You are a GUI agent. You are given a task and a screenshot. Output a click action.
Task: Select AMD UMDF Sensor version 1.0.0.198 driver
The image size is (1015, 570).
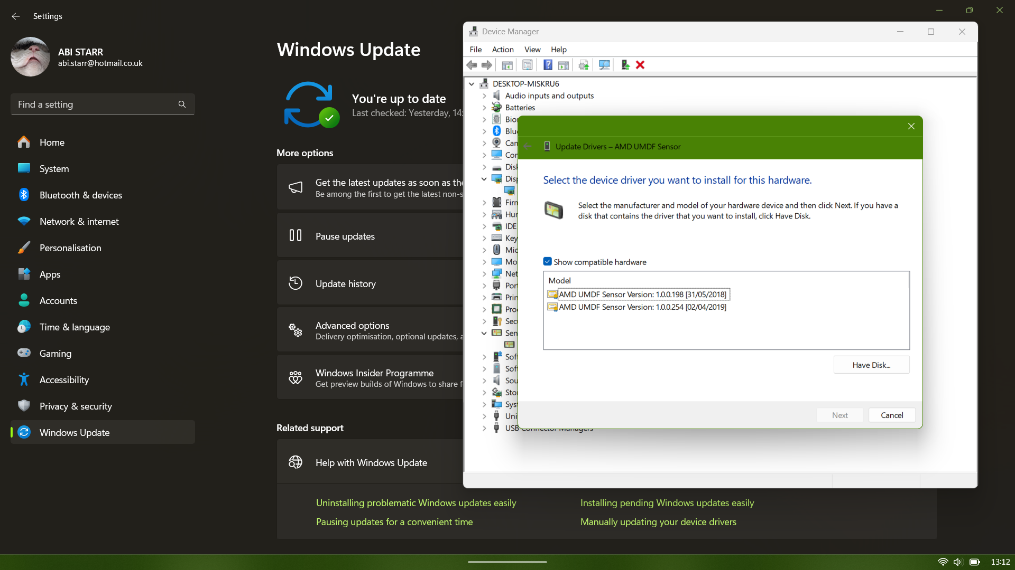(642, 294)
